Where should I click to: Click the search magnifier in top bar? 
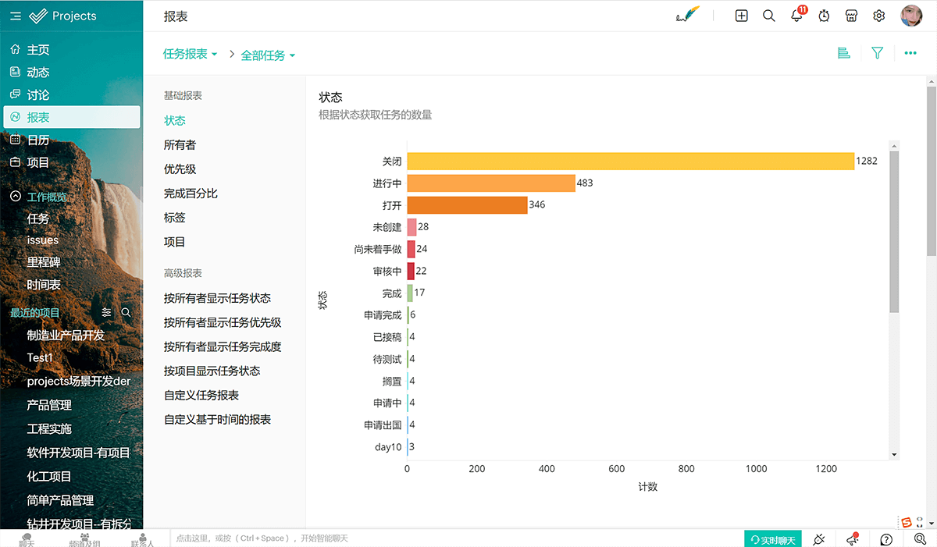tap(769, 16)
